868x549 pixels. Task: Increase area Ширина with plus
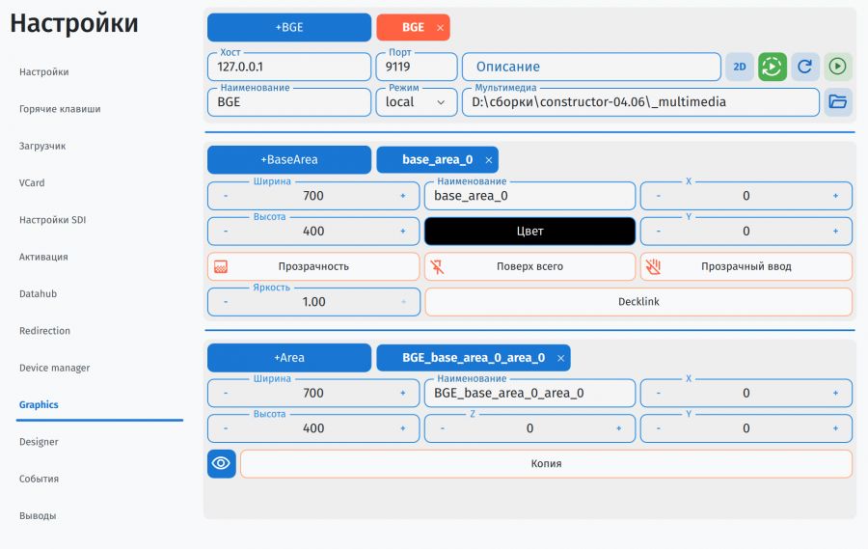point(403,393)
